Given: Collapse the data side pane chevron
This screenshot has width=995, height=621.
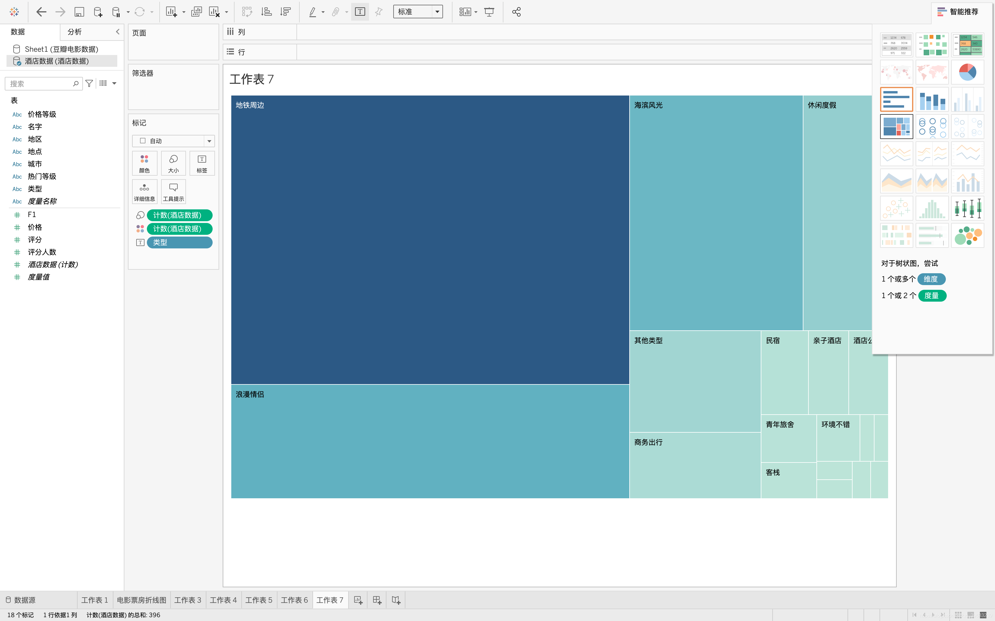Looking at the screenshot, I should (x=118, y=32).
